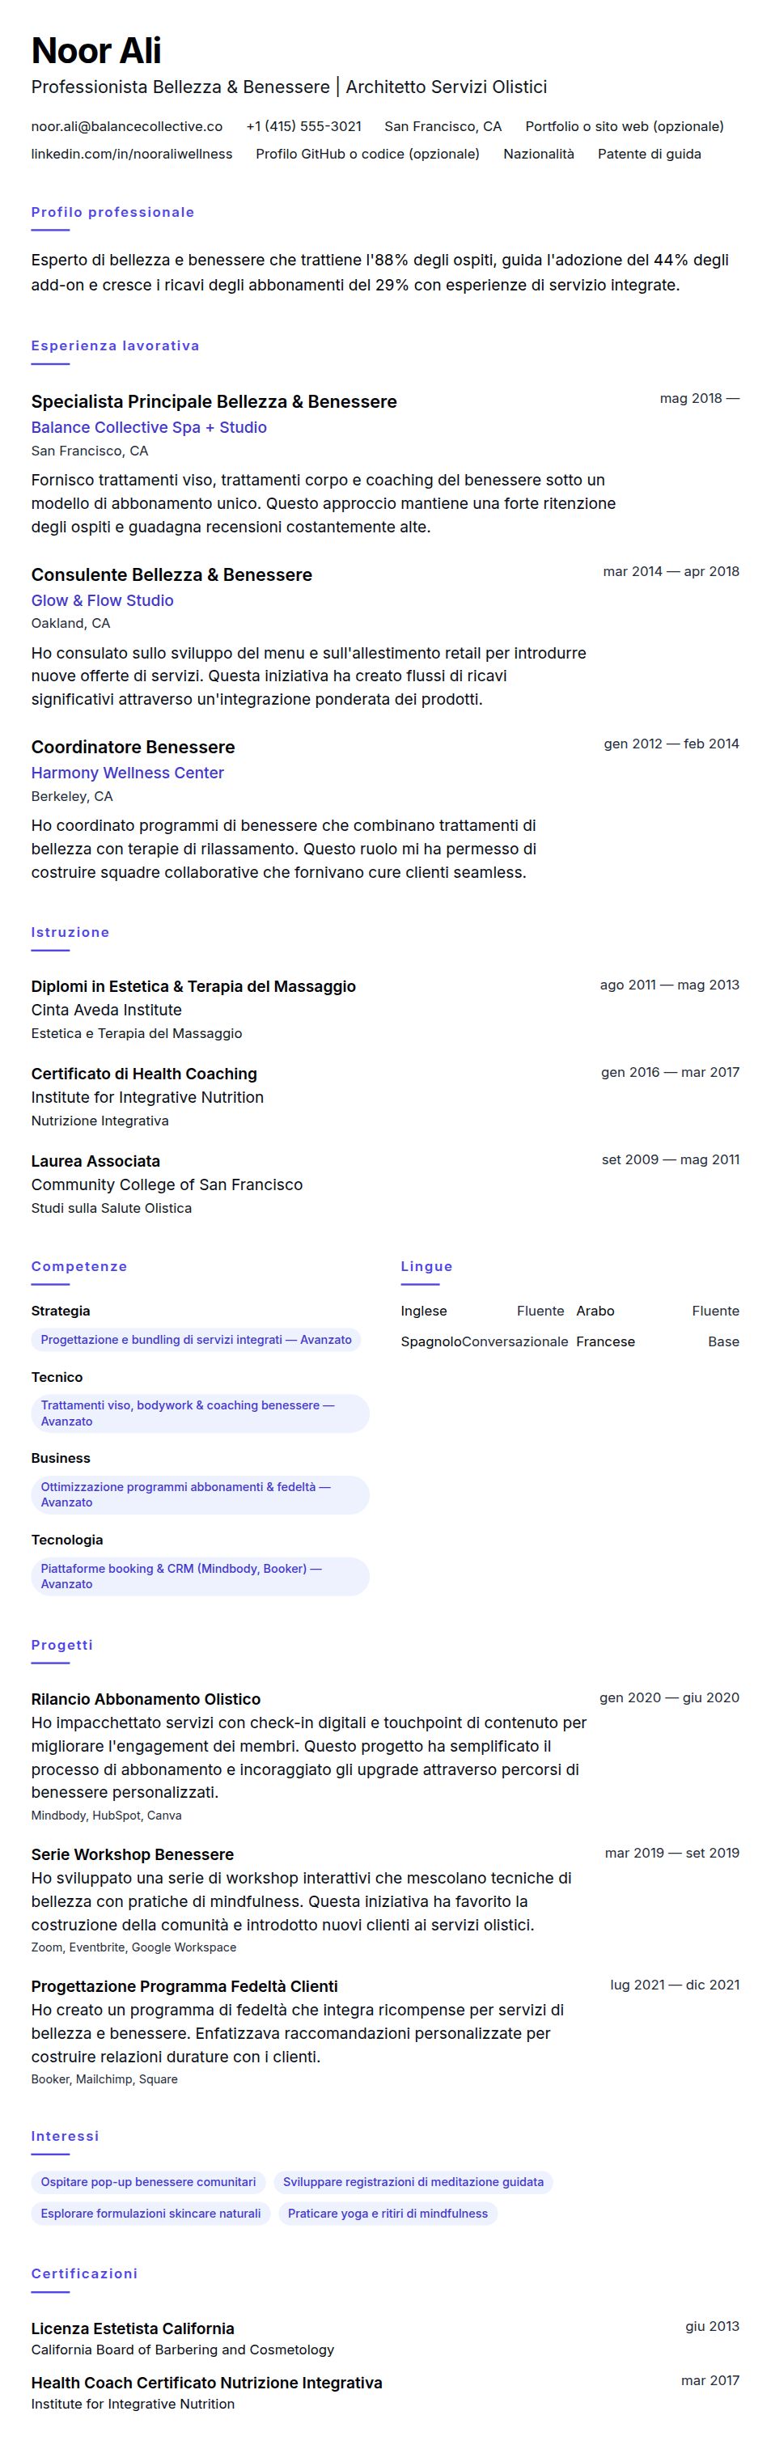Click Profilo GitHub o codice (opzionale)

367,154
